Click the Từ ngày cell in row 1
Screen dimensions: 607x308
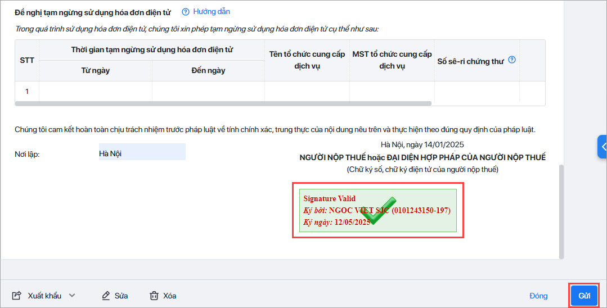tap(95, 92)
